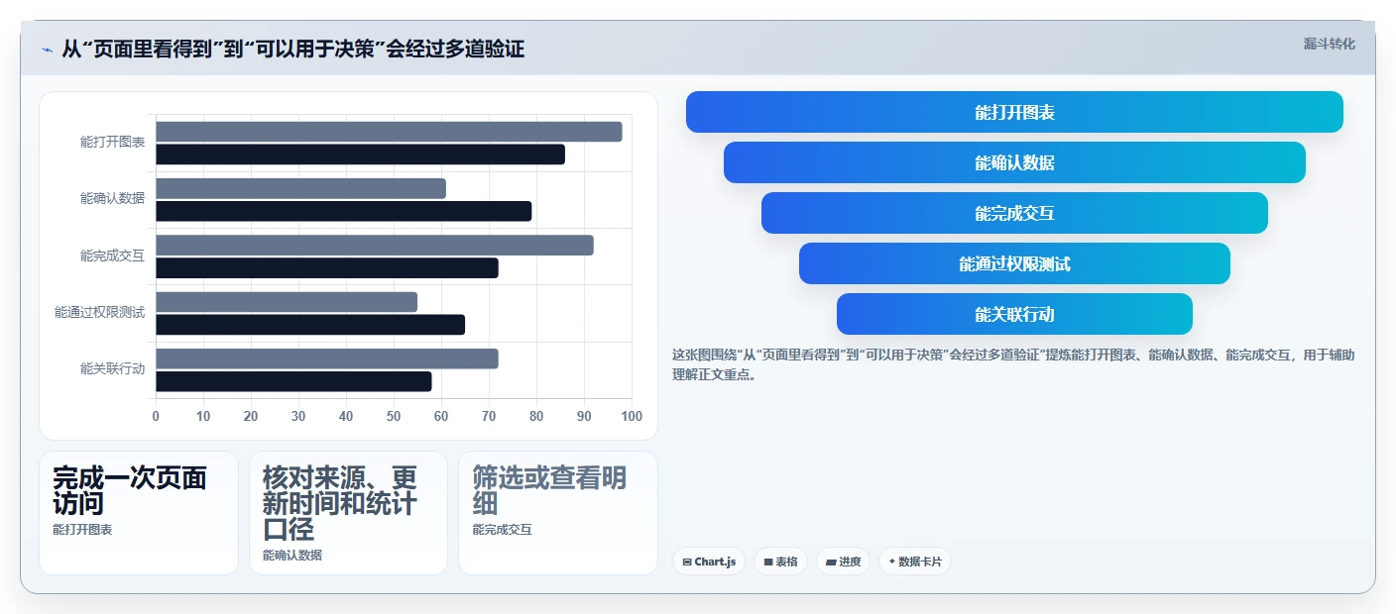
Task: Click the 50 tick on the x-axis
Action: tap(394, 416)
